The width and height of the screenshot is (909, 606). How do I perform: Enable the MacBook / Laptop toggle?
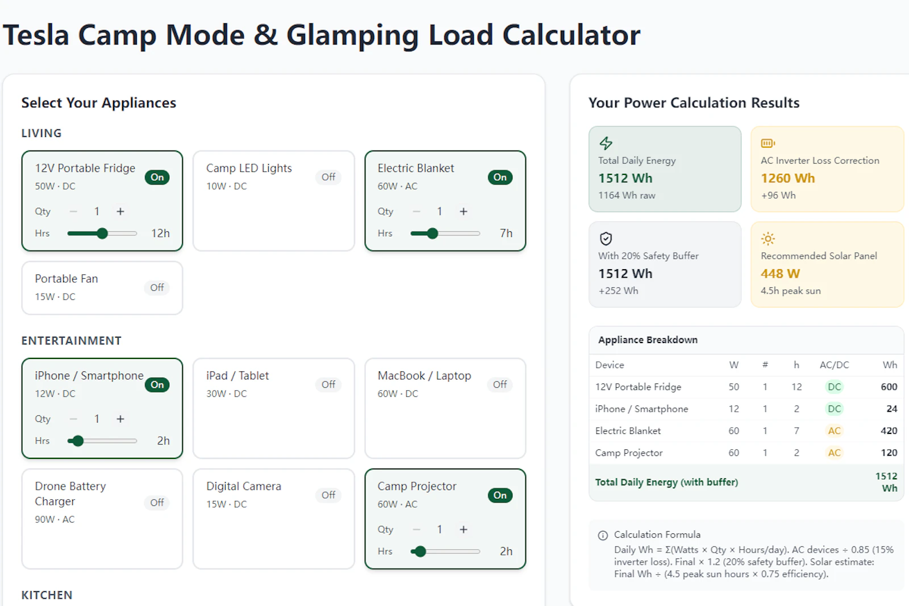[x=500, y=385]
